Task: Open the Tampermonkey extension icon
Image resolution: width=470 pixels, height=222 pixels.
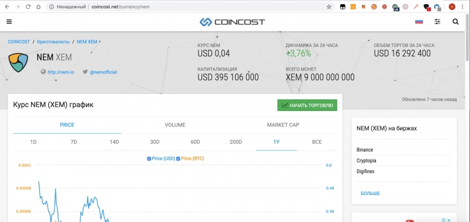Action: [343, 6]
